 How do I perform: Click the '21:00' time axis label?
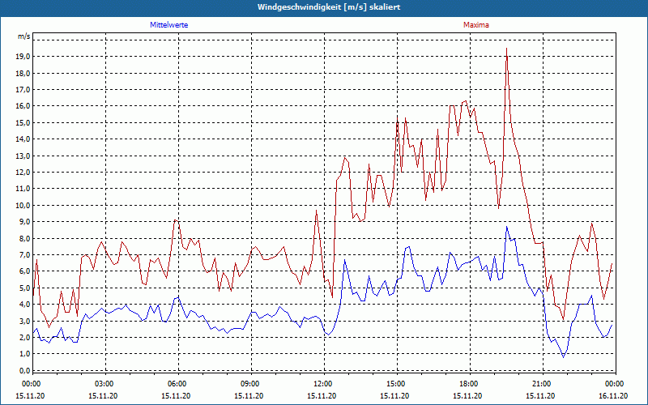(541, 384)
